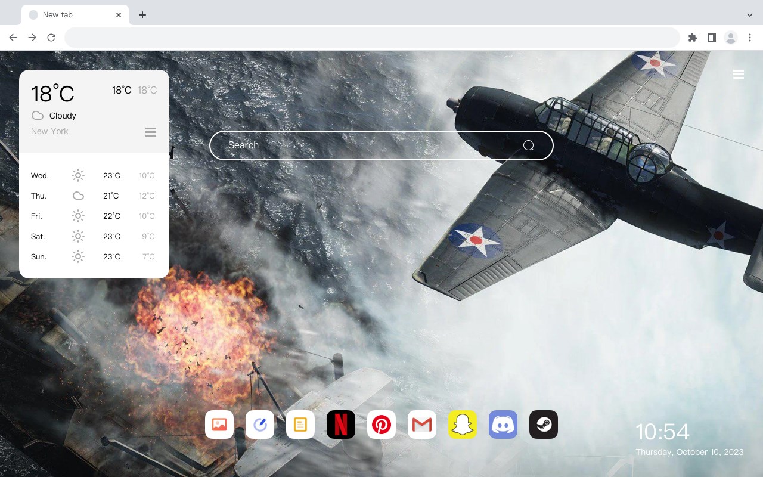Click the Thursday, October 10, 2023 date
The width and height of the screenshot is (763, 477).
click(690, 452)
